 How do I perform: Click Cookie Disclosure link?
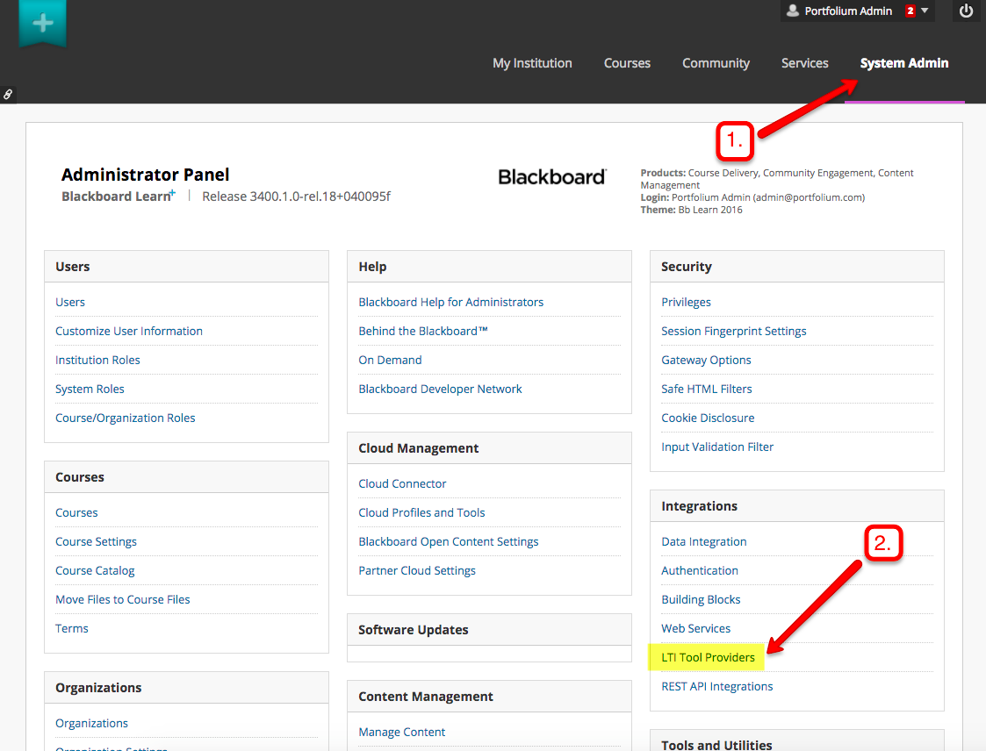[x=708, y=418]
